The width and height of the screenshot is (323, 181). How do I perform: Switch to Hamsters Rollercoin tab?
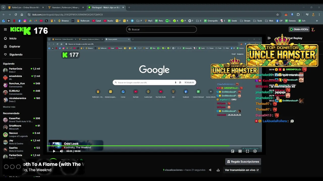(x=66, y=8)
